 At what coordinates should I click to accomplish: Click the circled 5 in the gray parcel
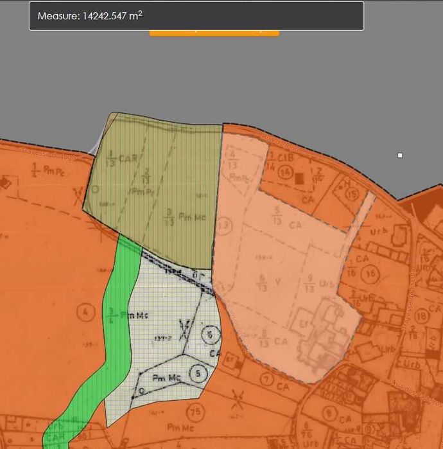[198, 373]
